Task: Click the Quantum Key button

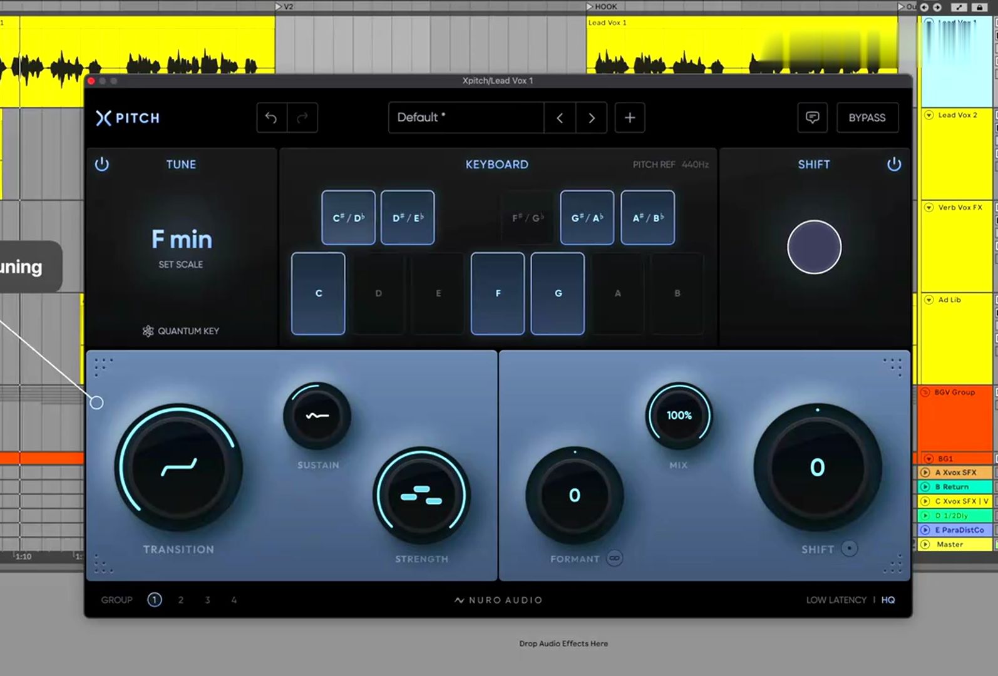Action: tap(181, 331)
